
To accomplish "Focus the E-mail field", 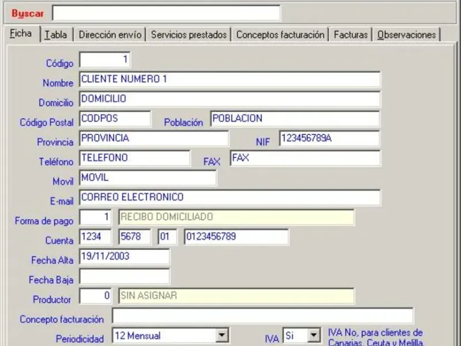I will pyautogui.click(x=230, y=198).
